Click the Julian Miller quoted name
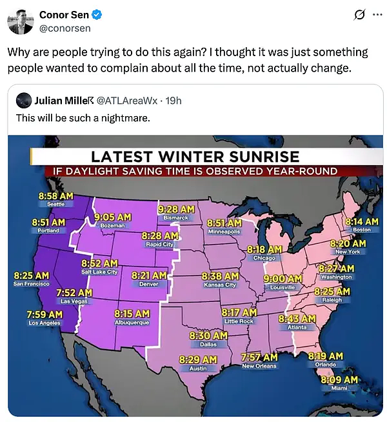This screenshot has width=387, height=422. pyautogui.click(x=64, y=101)
